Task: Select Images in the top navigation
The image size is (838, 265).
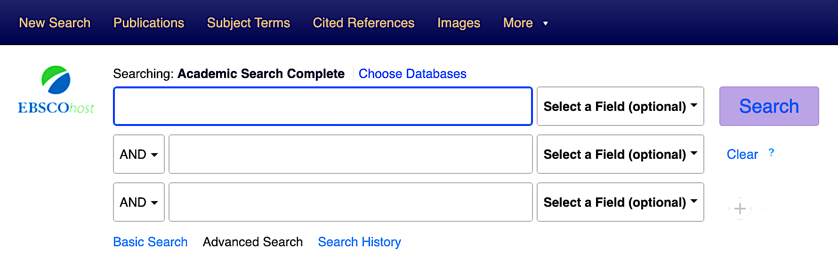Action: (459, 23)
